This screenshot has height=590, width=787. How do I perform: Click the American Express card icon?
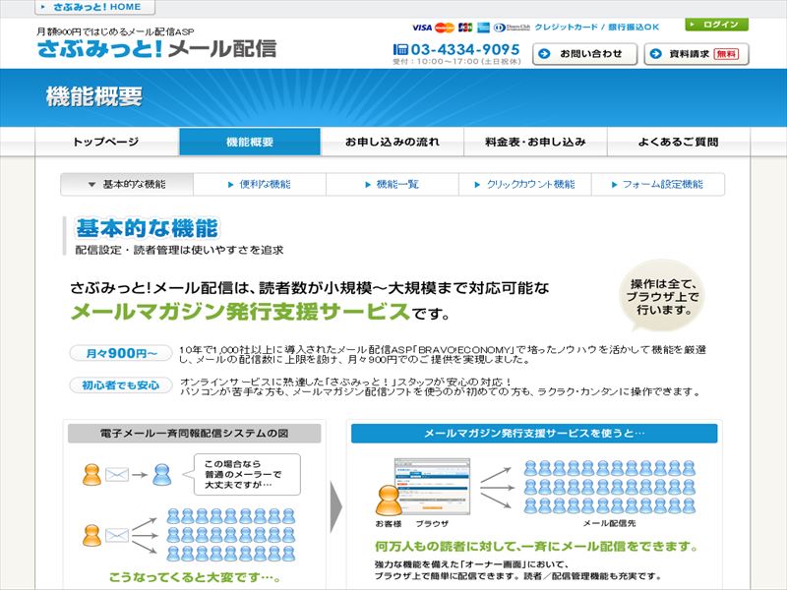(x=483, y=28)
